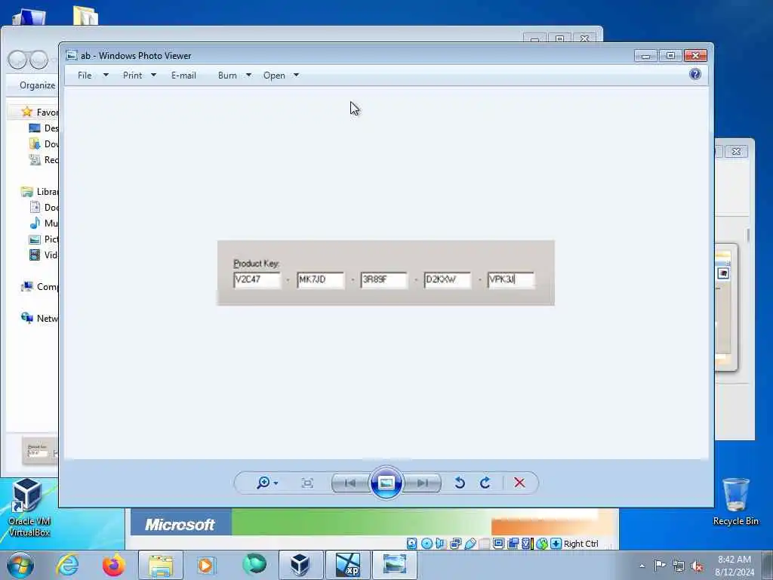Switch to Photo Viewer taskbar button
The image size is (773, 580).
[395, 565]
